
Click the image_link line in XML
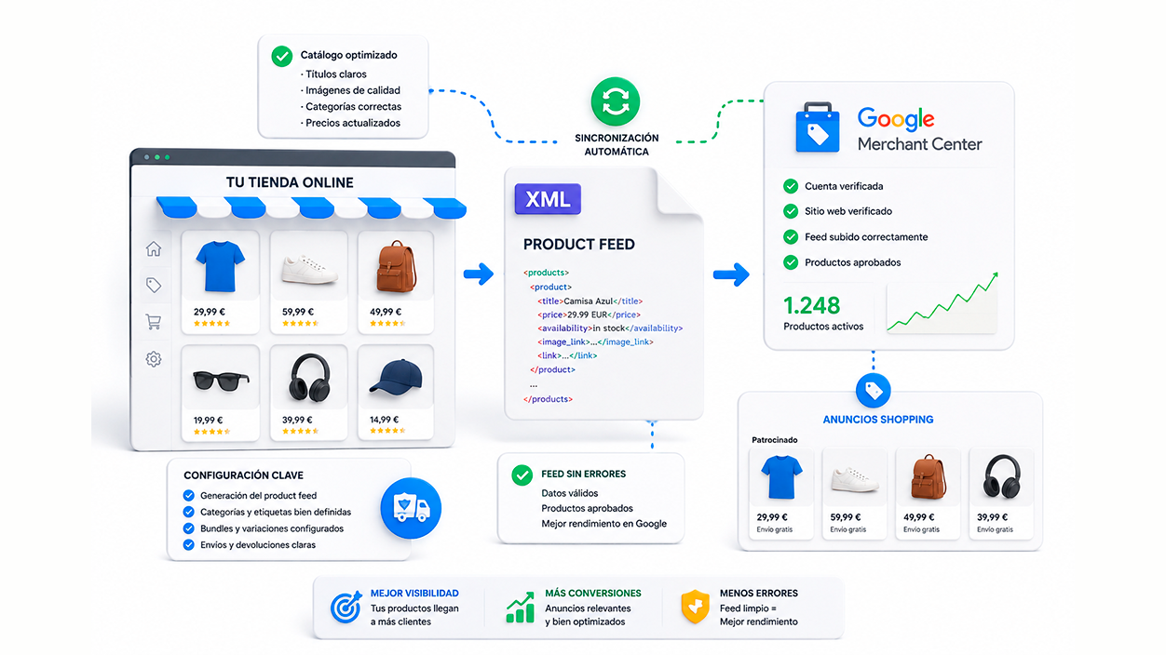595,341
